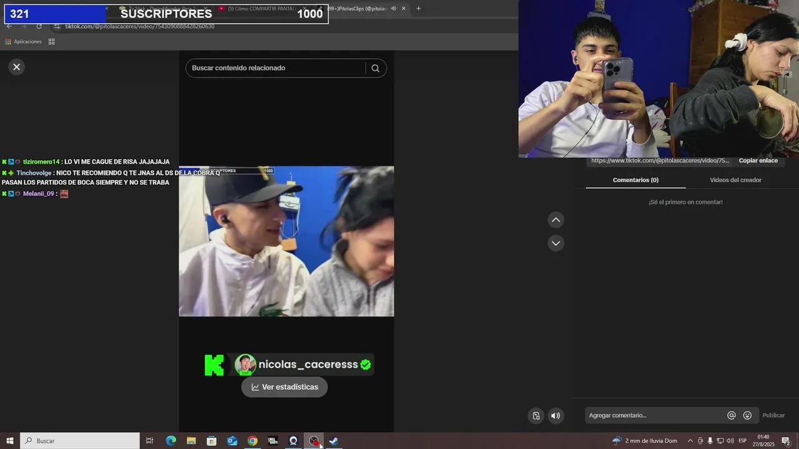
Task: Click the tab groups grid icon in bookmarks bar
Action: click(51, 42)
